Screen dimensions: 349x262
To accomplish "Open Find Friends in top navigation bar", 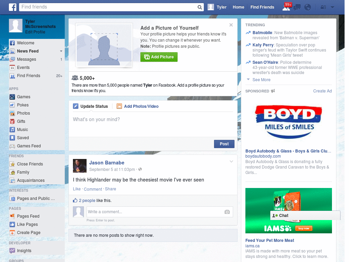I will 262,7.
